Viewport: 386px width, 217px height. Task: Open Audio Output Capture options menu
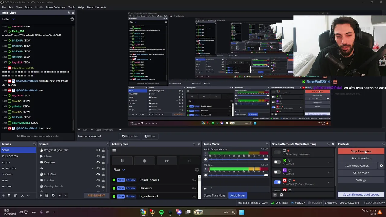point(206,154)
